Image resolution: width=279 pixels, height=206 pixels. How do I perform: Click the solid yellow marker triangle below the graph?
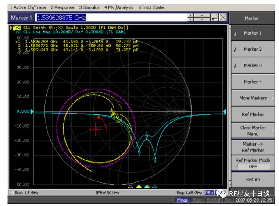pyautogui.click(x=139, y=186)
